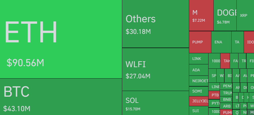Select the ARB tile
The image size is (254, 115).
click(x=227, y=106)
